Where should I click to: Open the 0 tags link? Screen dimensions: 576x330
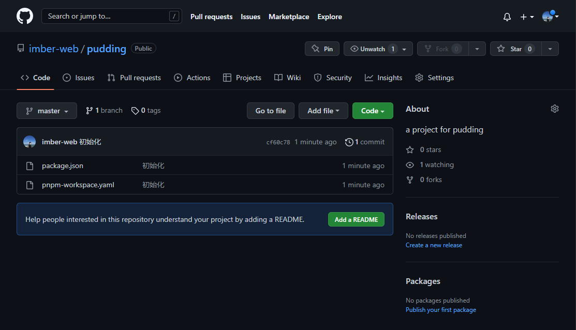[146, 111]
